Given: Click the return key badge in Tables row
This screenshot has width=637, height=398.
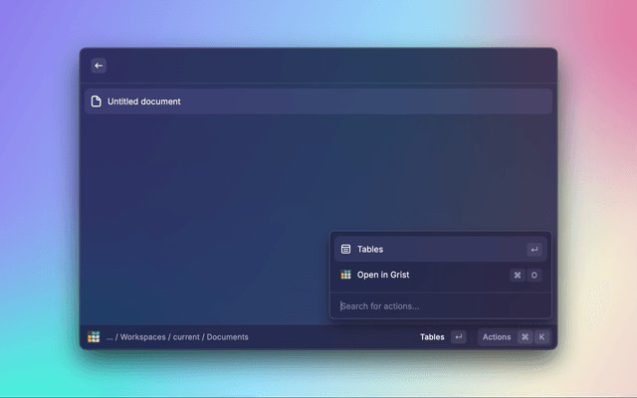Looking at the screenshot, I should tap(533, 250).
